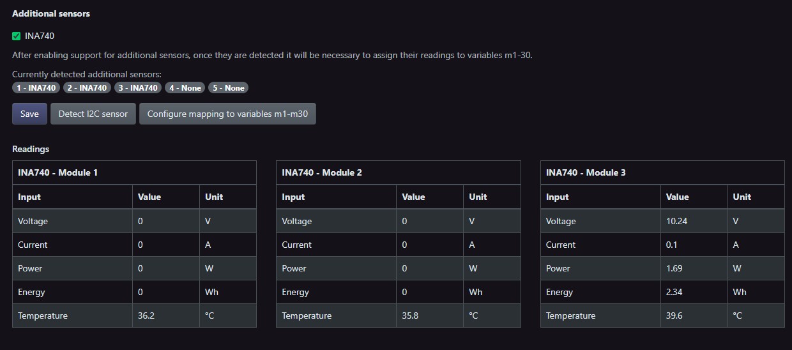Open Configure mapping to variables m1-m30
The width and height of the screenshot is (792, 350).
click(227, 114)
